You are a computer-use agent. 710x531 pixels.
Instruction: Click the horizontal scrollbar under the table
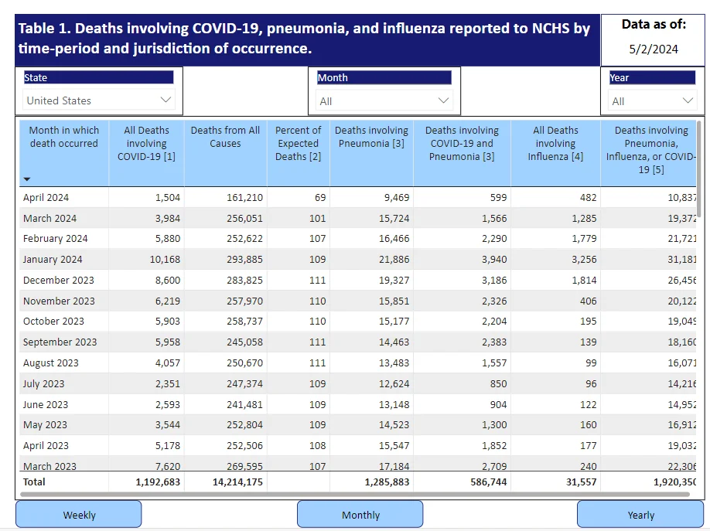[355, 495]
